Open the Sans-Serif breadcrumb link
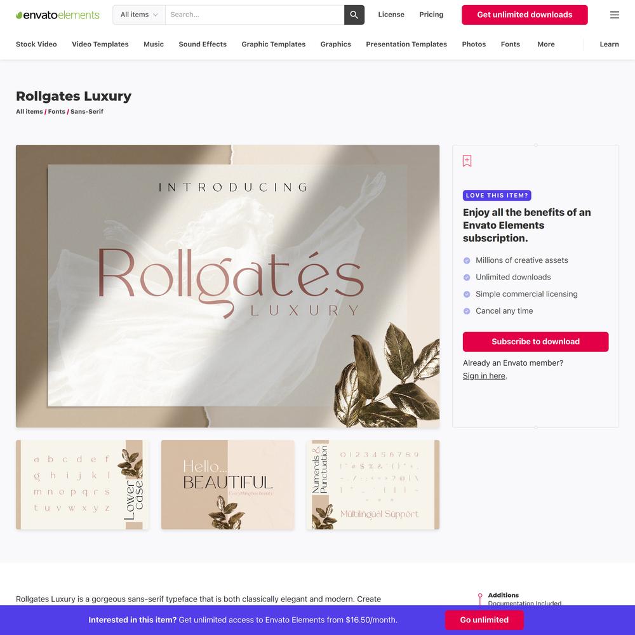Image resolution: width=635 pixels, height=635 pixels. point(86,111)
